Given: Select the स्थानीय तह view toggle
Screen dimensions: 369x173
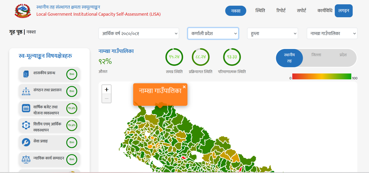Looking at the screenshot, I should [289, 58].
